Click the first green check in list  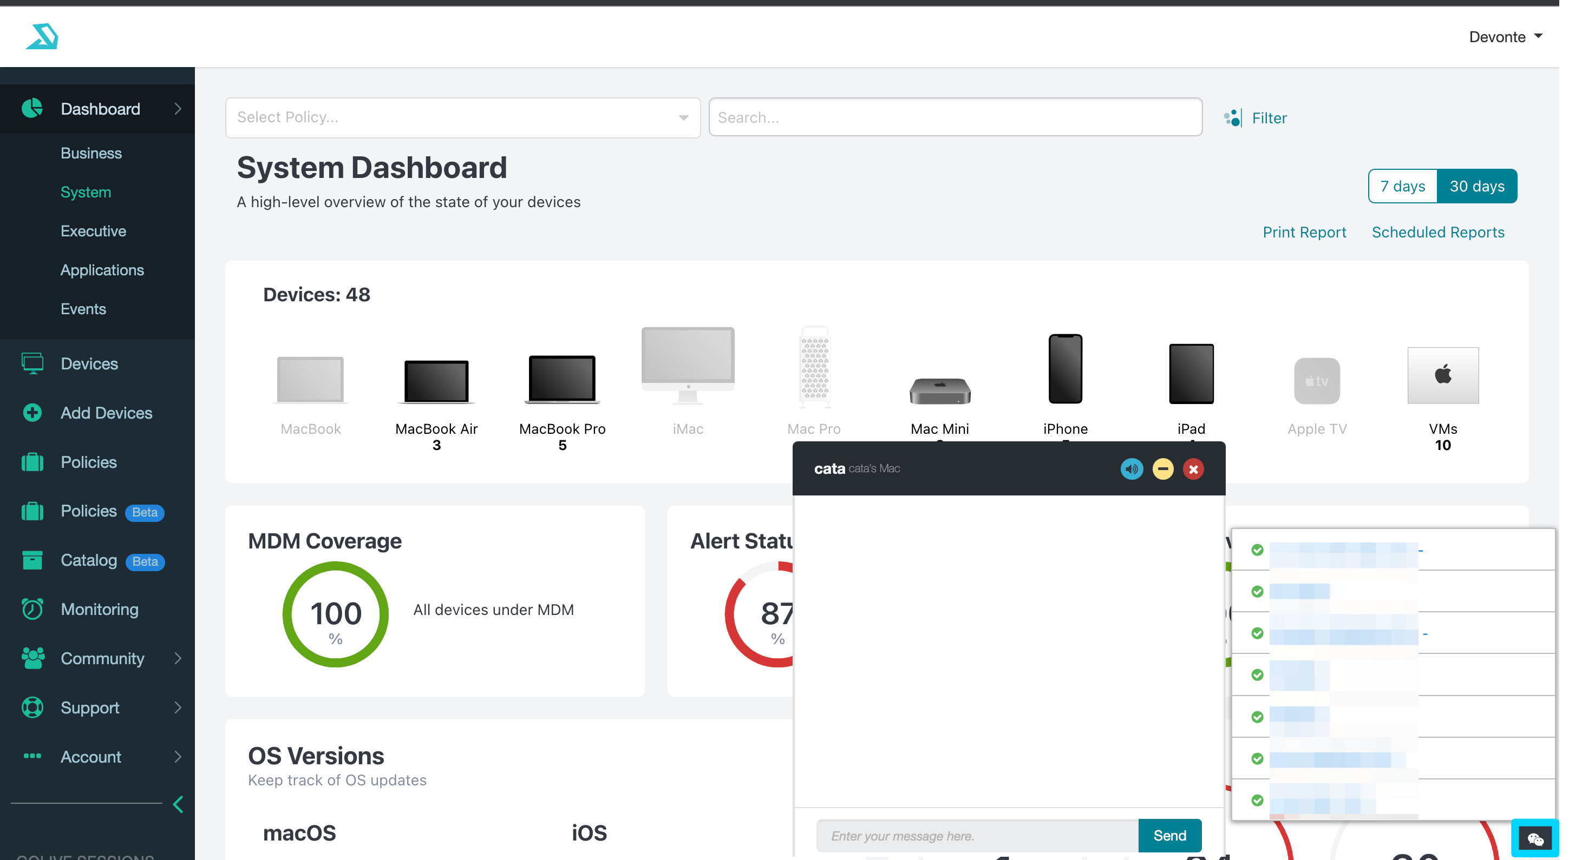pyautogui.click(x=1257, y=549)
